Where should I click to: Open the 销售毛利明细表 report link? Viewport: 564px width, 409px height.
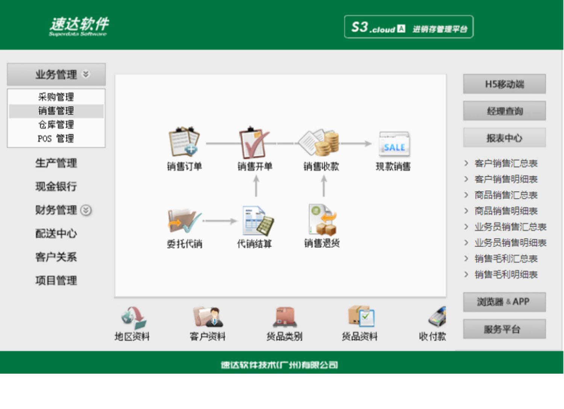pyautogui.click(x=506, y=274)
